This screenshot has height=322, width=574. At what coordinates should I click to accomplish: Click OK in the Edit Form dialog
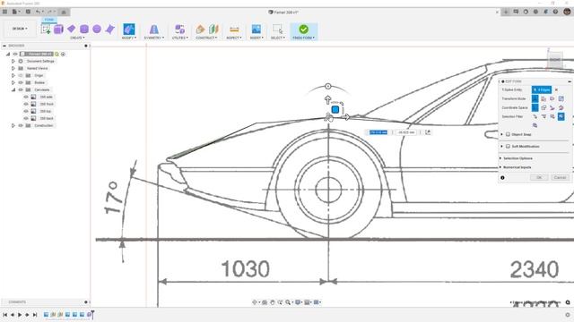point(539,177)
